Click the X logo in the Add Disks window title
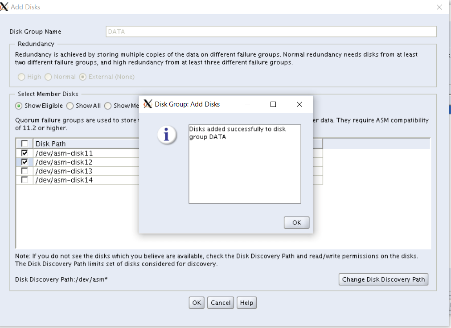Screen dimensions: 451x328 click(4, 7)
